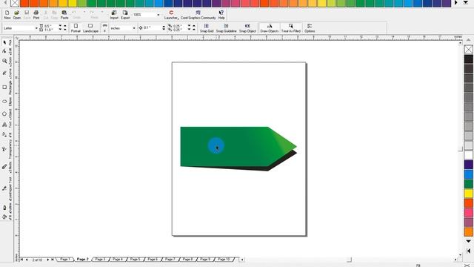This screenshot has width=474, height=267.
Task: Click the Import icon
Action: coord(114,15)
